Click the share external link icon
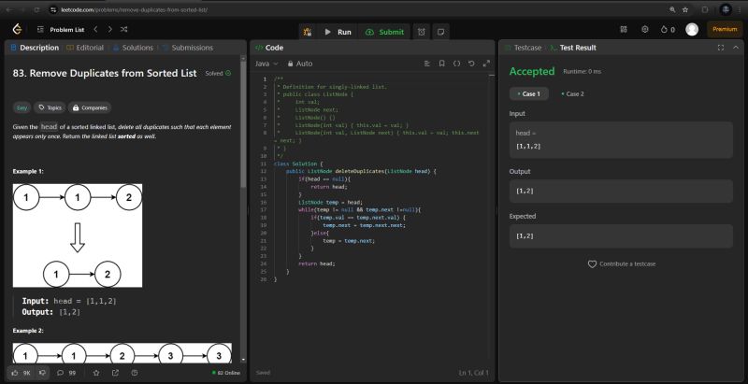 pos(115,373)
